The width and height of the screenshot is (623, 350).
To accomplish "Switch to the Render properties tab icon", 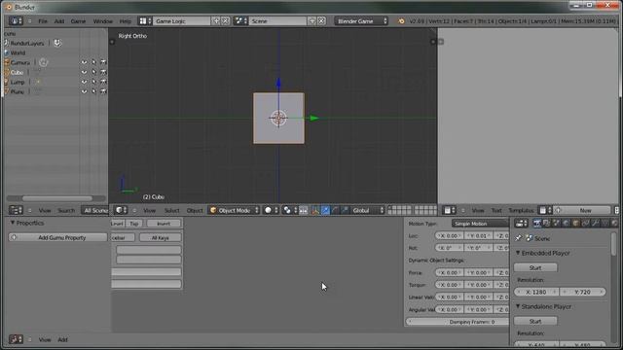I will point(537,224).
